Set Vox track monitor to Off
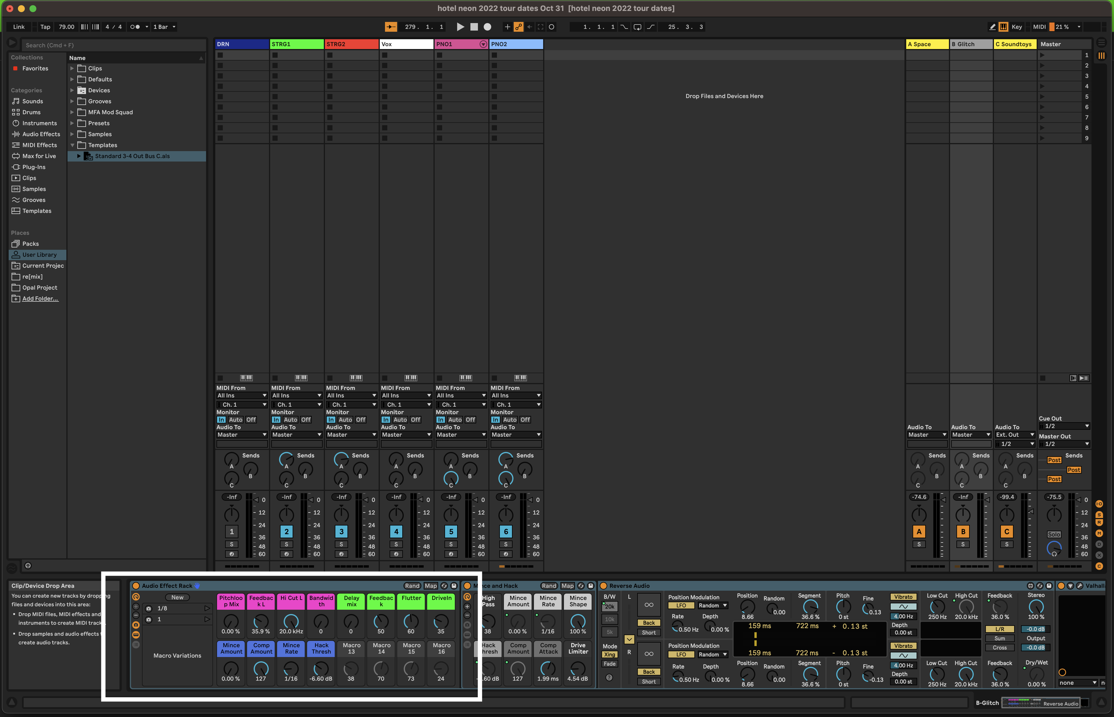Screen dimensions: 1114x717 pyautogui.click(x=416, y=419)
